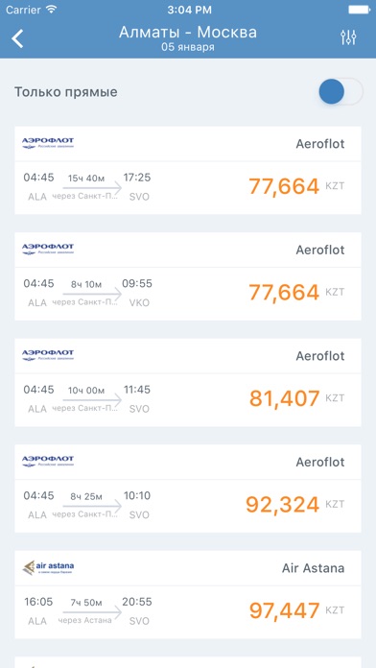Tap the Air Astana airline name label

click(x=313, y=568)
